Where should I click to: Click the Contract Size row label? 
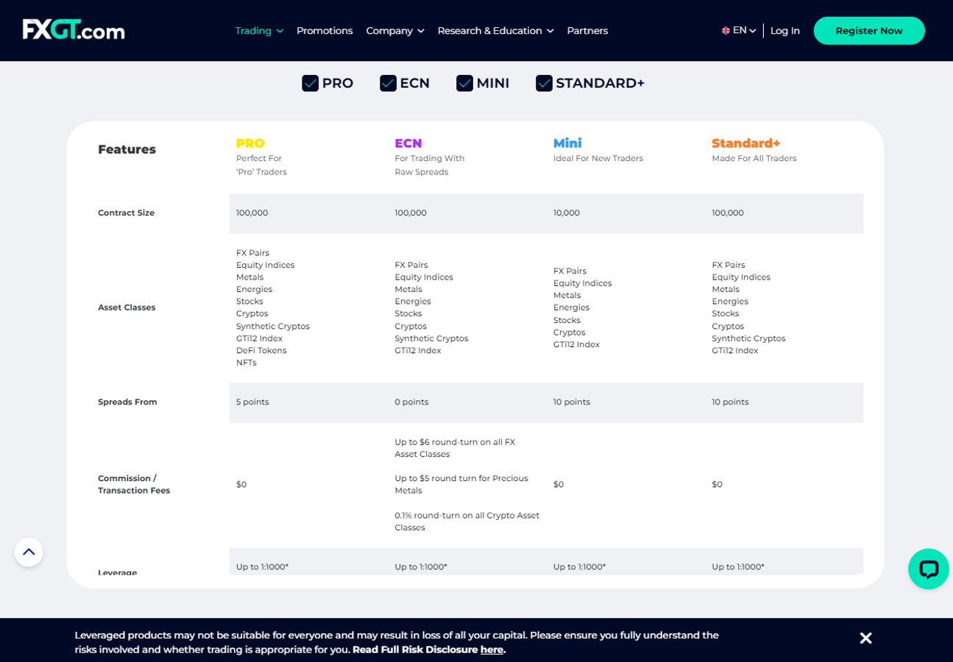click(x=127, y=213)
